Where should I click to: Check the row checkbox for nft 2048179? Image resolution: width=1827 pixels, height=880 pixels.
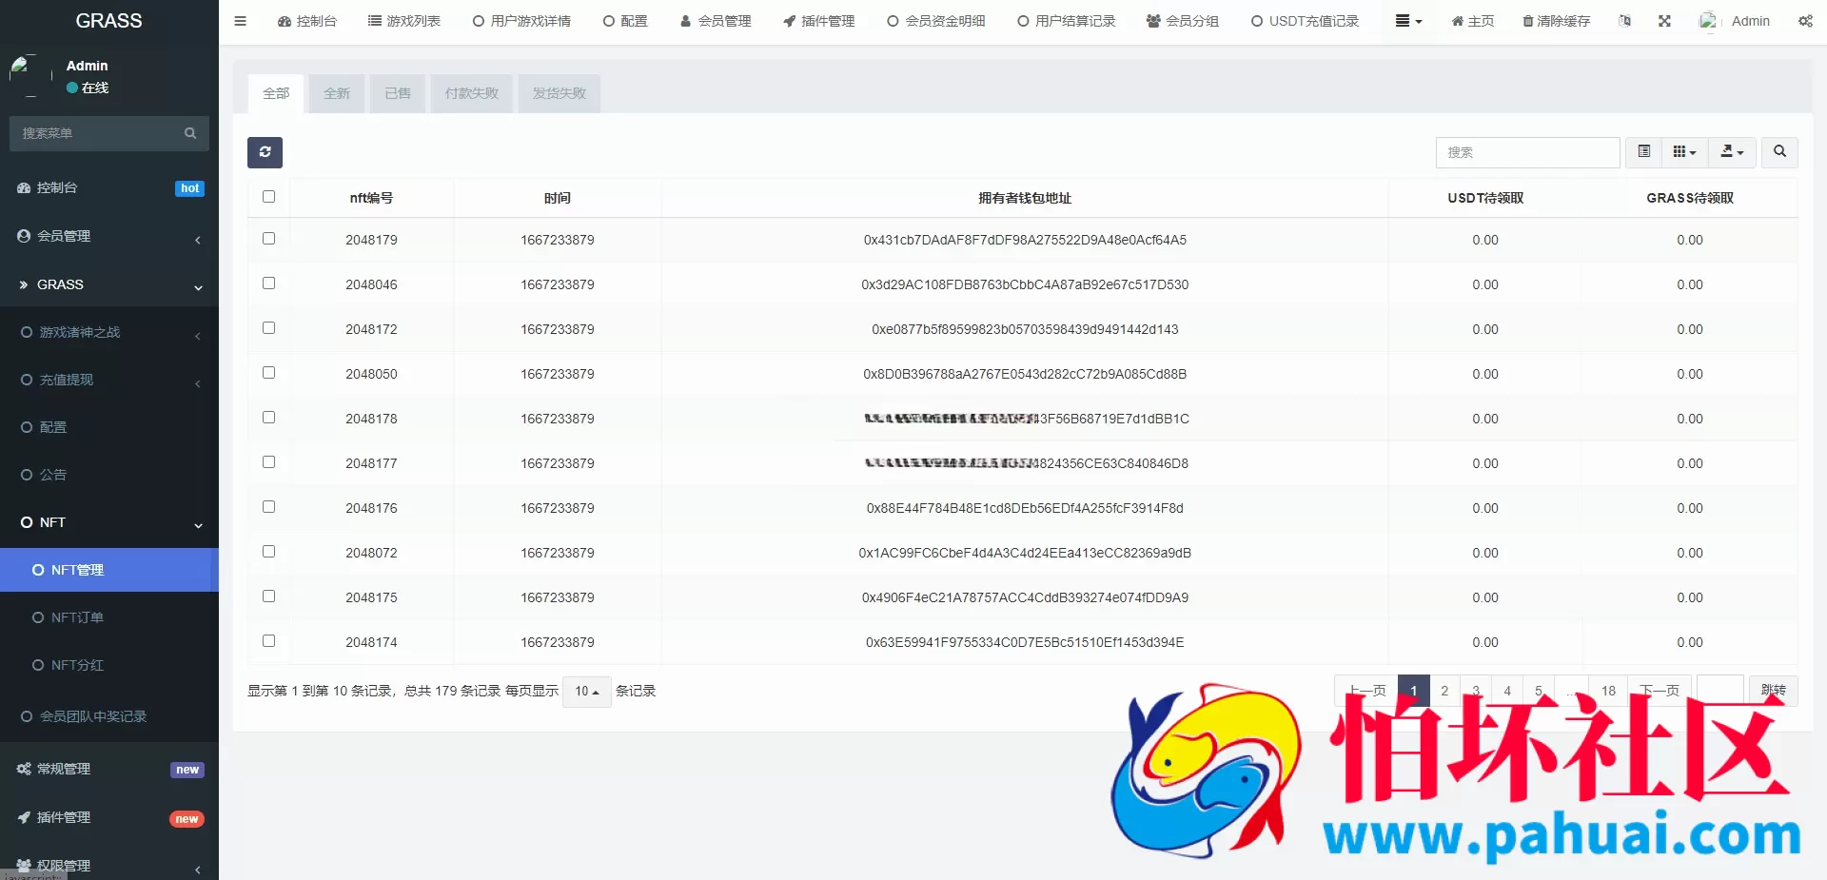(x=268, y=238)
